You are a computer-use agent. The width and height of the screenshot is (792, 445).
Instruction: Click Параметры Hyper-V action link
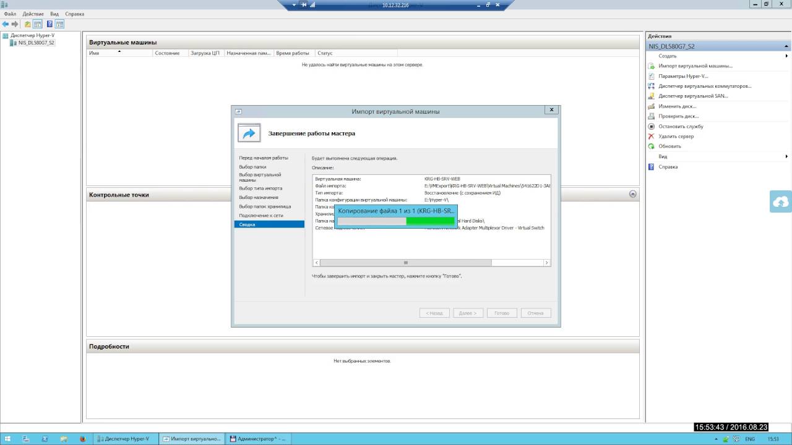tap(683, 76)
